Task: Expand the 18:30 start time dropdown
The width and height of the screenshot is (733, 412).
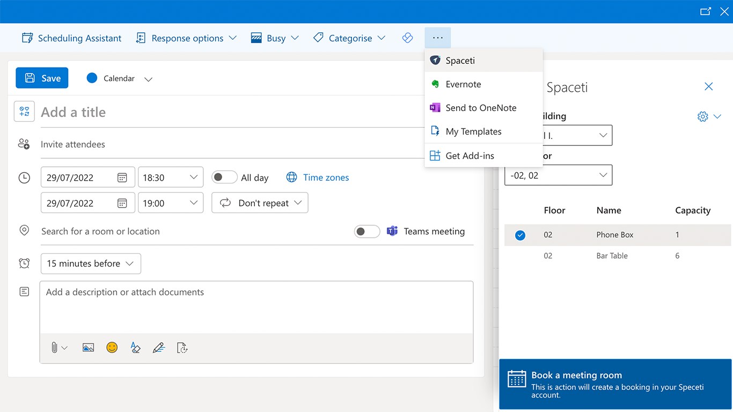Action: pyautogui.click(x=171, y=178)
